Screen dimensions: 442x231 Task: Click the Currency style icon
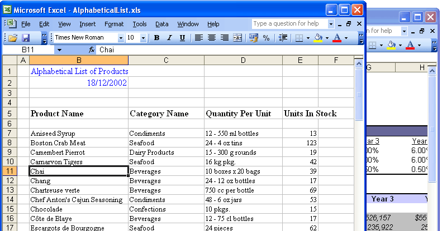(x=254, y=38)
